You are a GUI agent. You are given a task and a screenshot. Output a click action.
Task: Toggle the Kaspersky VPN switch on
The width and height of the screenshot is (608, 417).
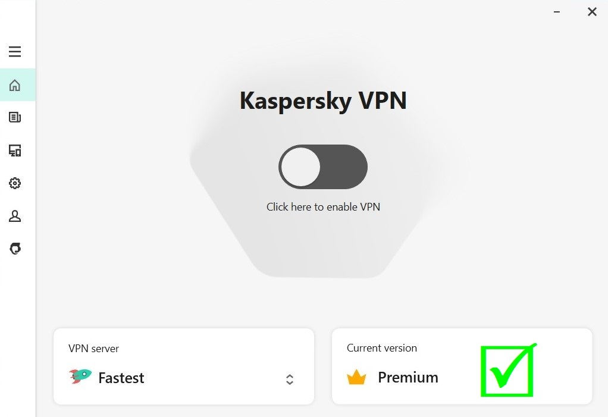click(x=323, y=167)
